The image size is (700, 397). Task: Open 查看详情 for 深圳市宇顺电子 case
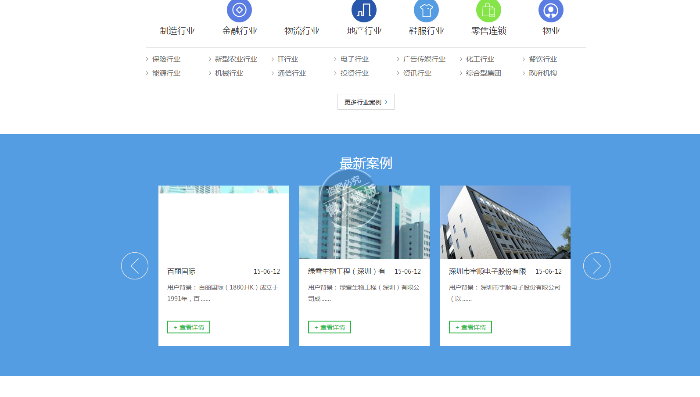point(470,327)
